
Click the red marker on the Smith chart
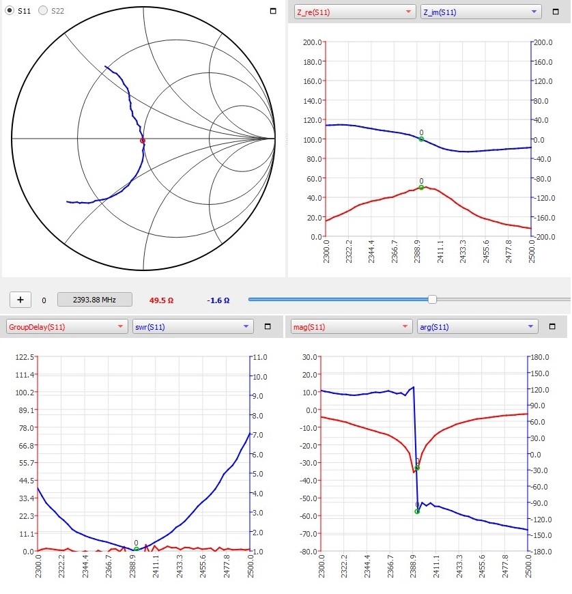143,141
